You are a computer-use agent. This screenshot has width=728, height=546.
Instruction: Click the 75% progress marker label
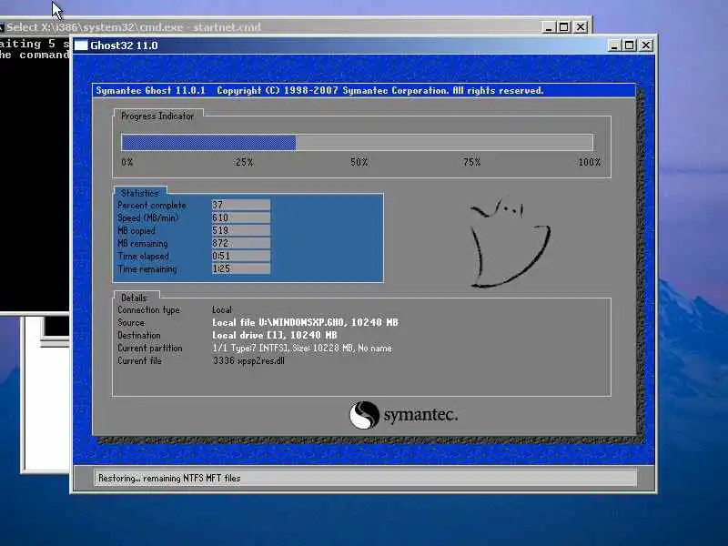pyautogui.click(x=471, y=162)
